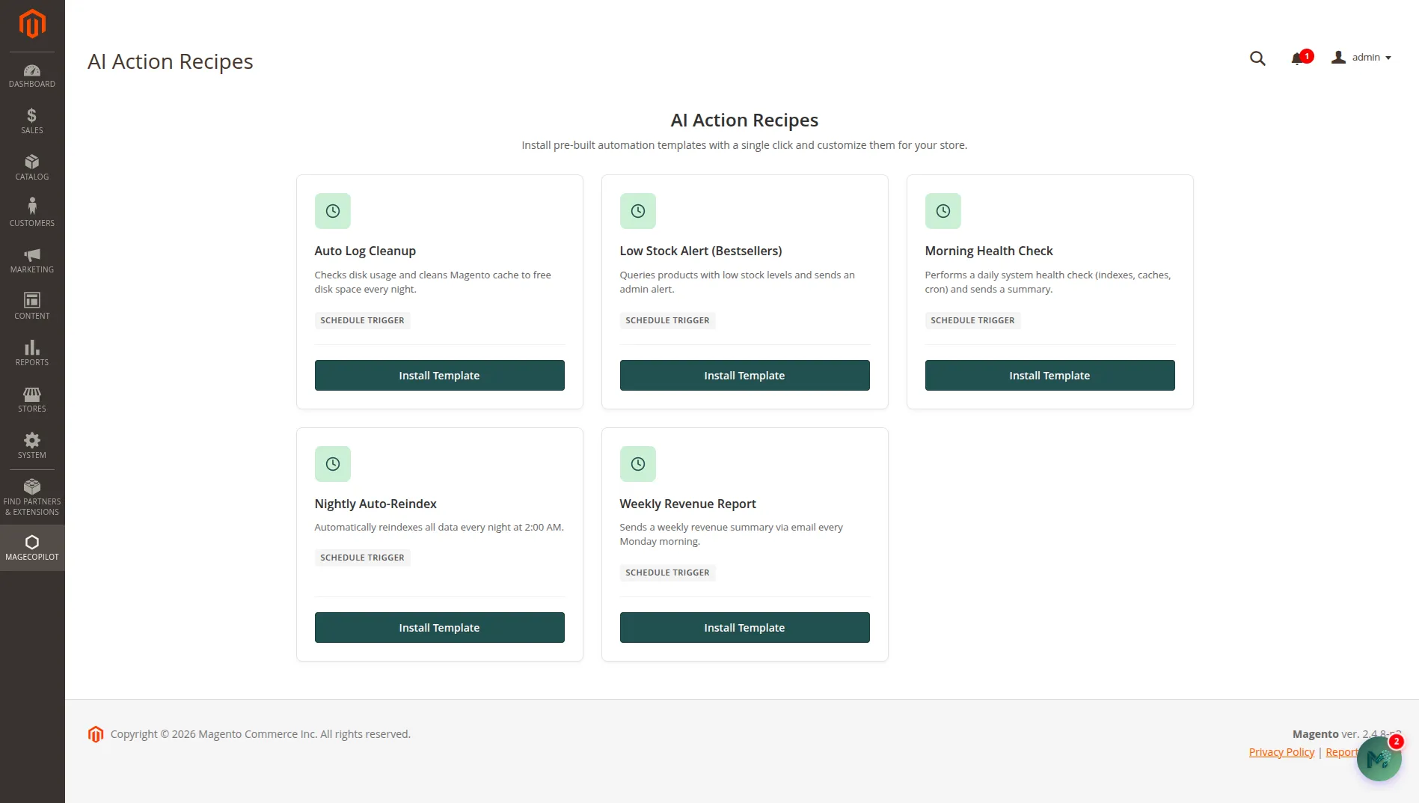Open the notifications bell
The width and height of the screenshot is (1419, 803).
[1302, 58]
